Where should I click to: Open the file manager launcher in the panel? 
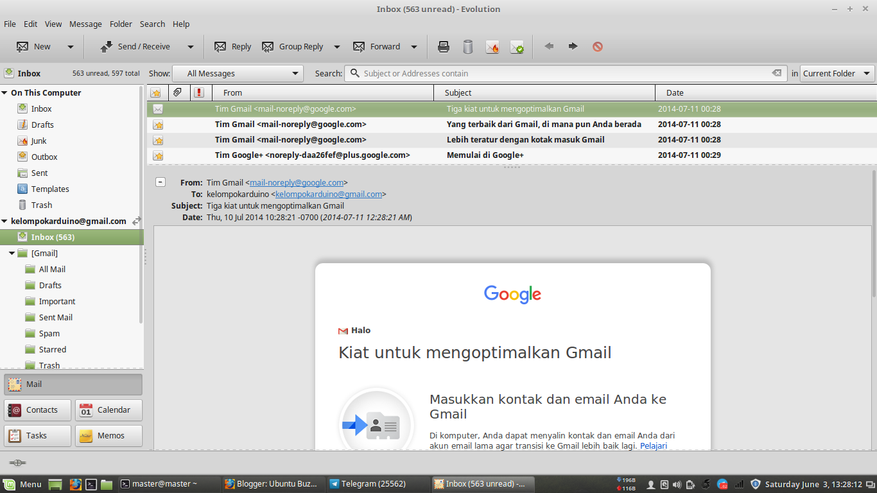point(107,484)
